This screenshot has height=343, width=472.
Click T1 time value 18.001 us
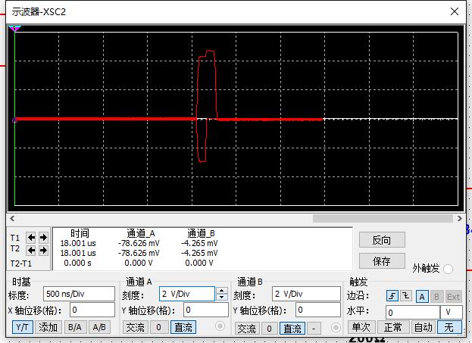click(78, 243)
